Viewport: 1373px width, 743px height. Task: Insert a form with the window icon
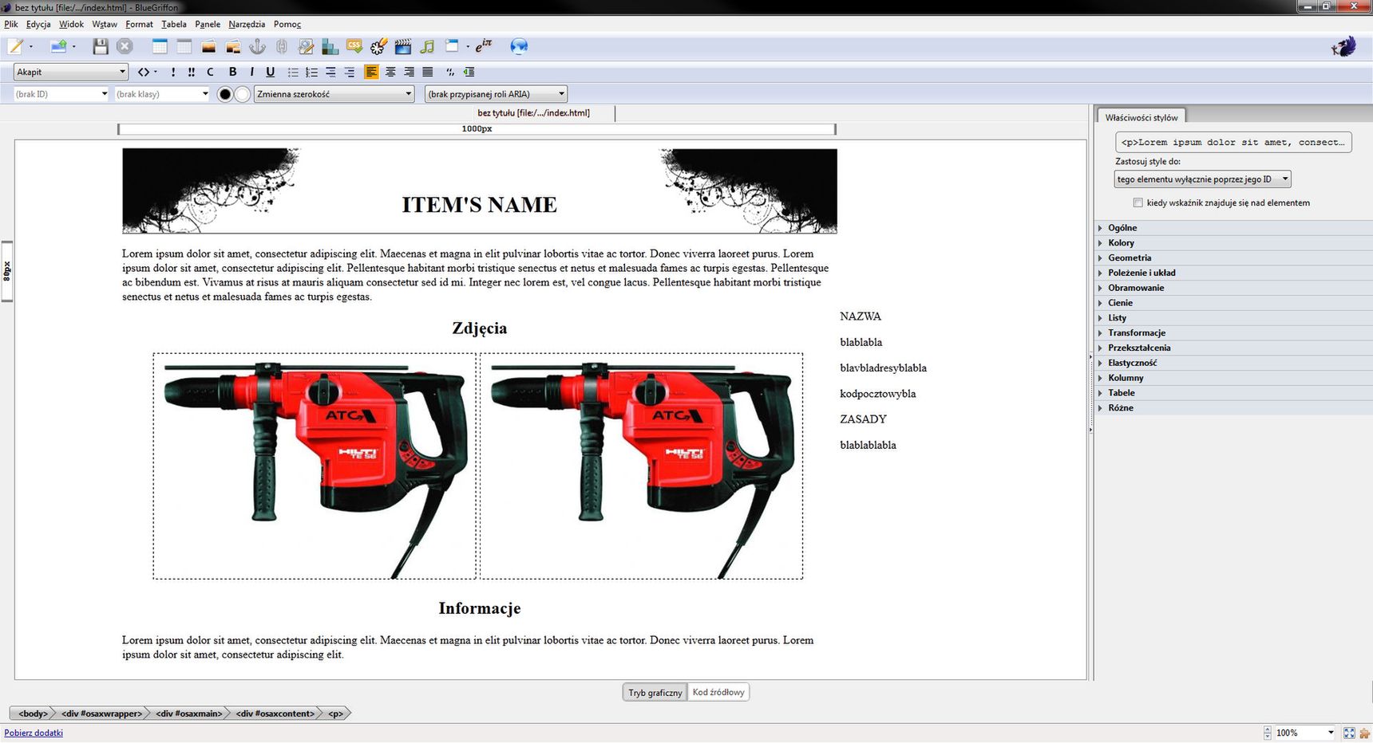[x=452, y=46]
